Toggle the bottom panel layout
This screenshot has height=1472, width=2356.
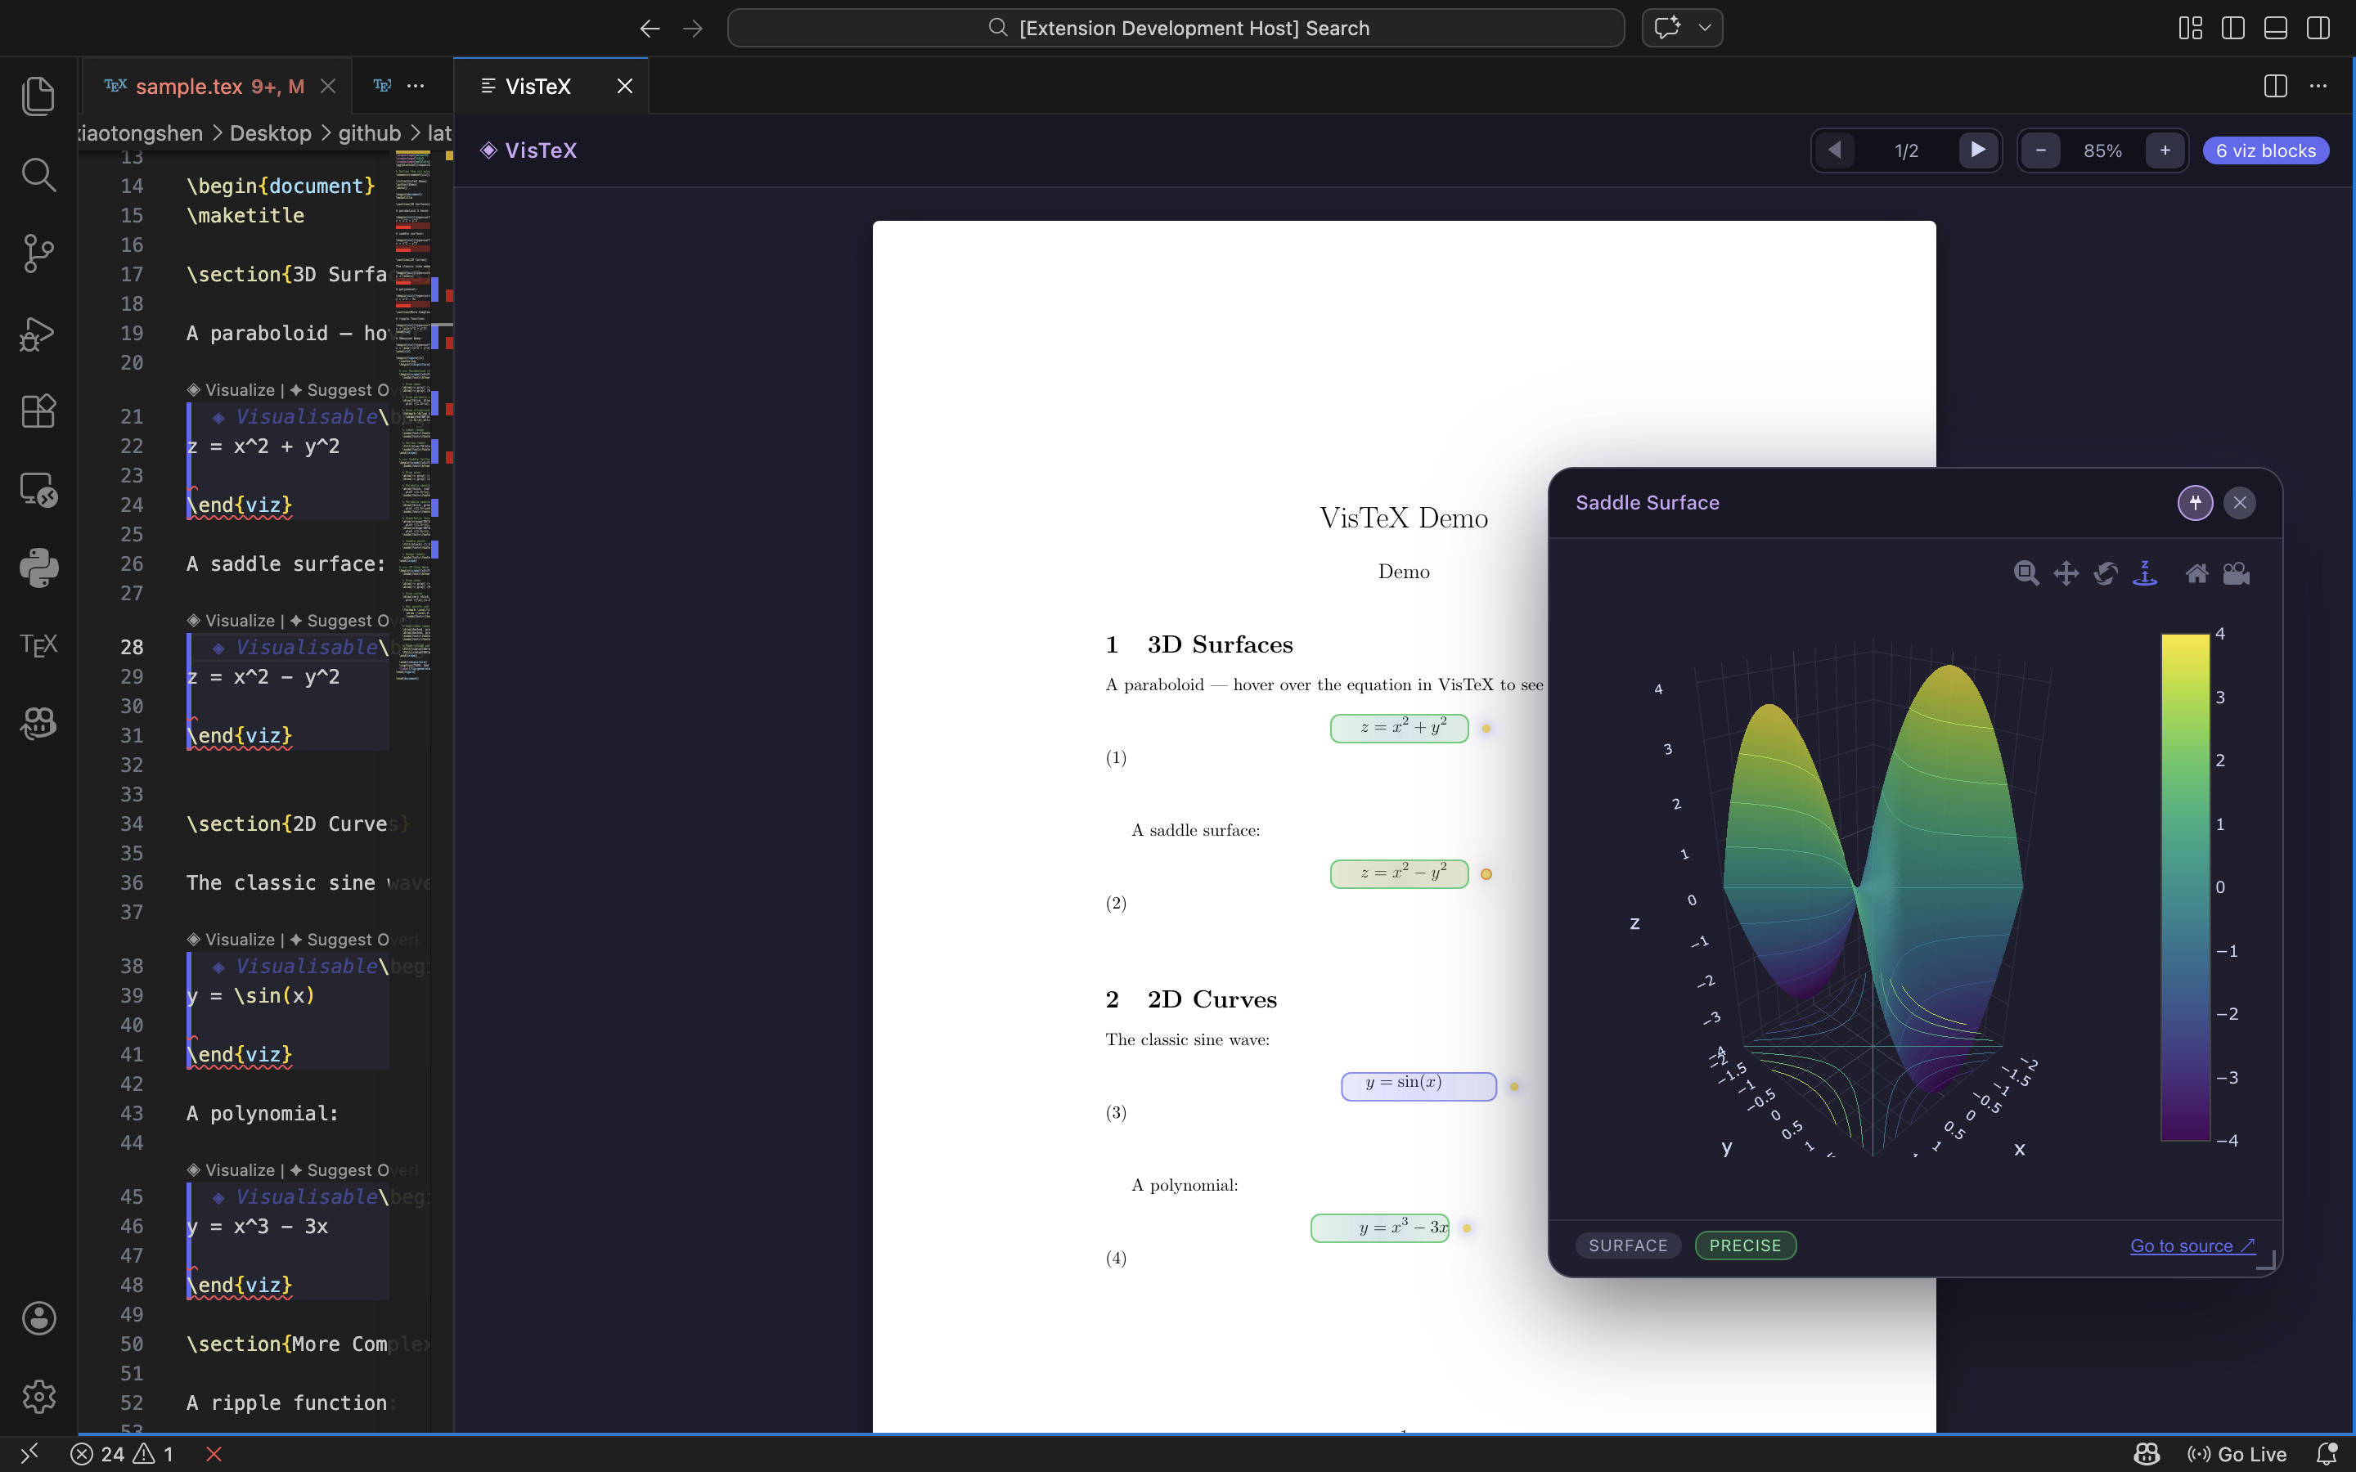pyautogui.click(x=2275, y=29)
